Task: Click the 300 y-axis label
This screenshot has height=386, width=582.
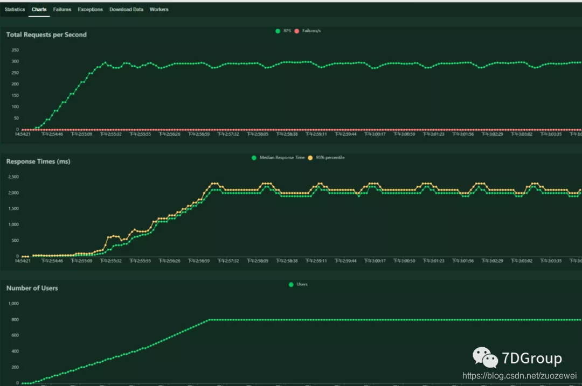Action: pos(15,61)
